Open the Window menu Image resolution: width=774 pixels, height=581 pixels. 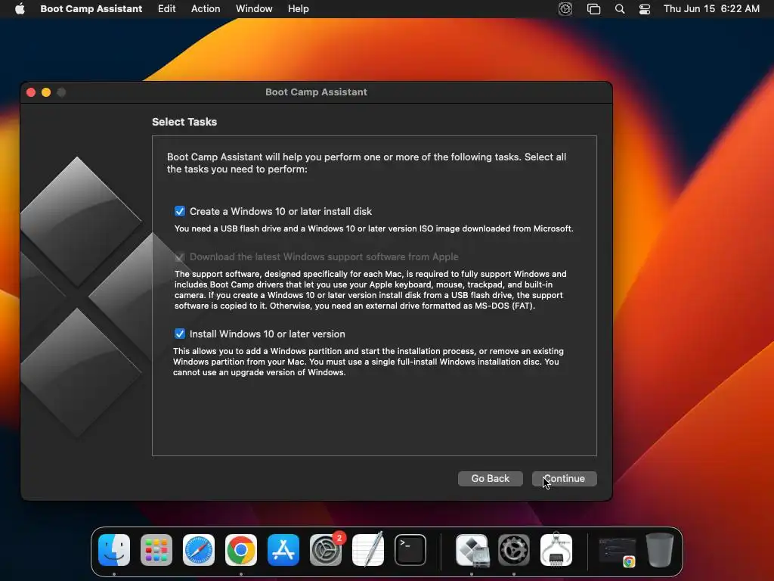click(x=254, y=8)
